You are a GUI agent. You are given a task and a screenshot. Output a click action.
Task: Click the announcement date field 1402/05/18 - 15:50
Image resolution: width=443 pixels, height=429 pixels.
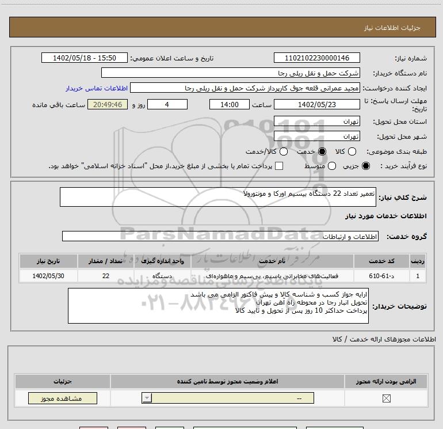pos(85,58)
